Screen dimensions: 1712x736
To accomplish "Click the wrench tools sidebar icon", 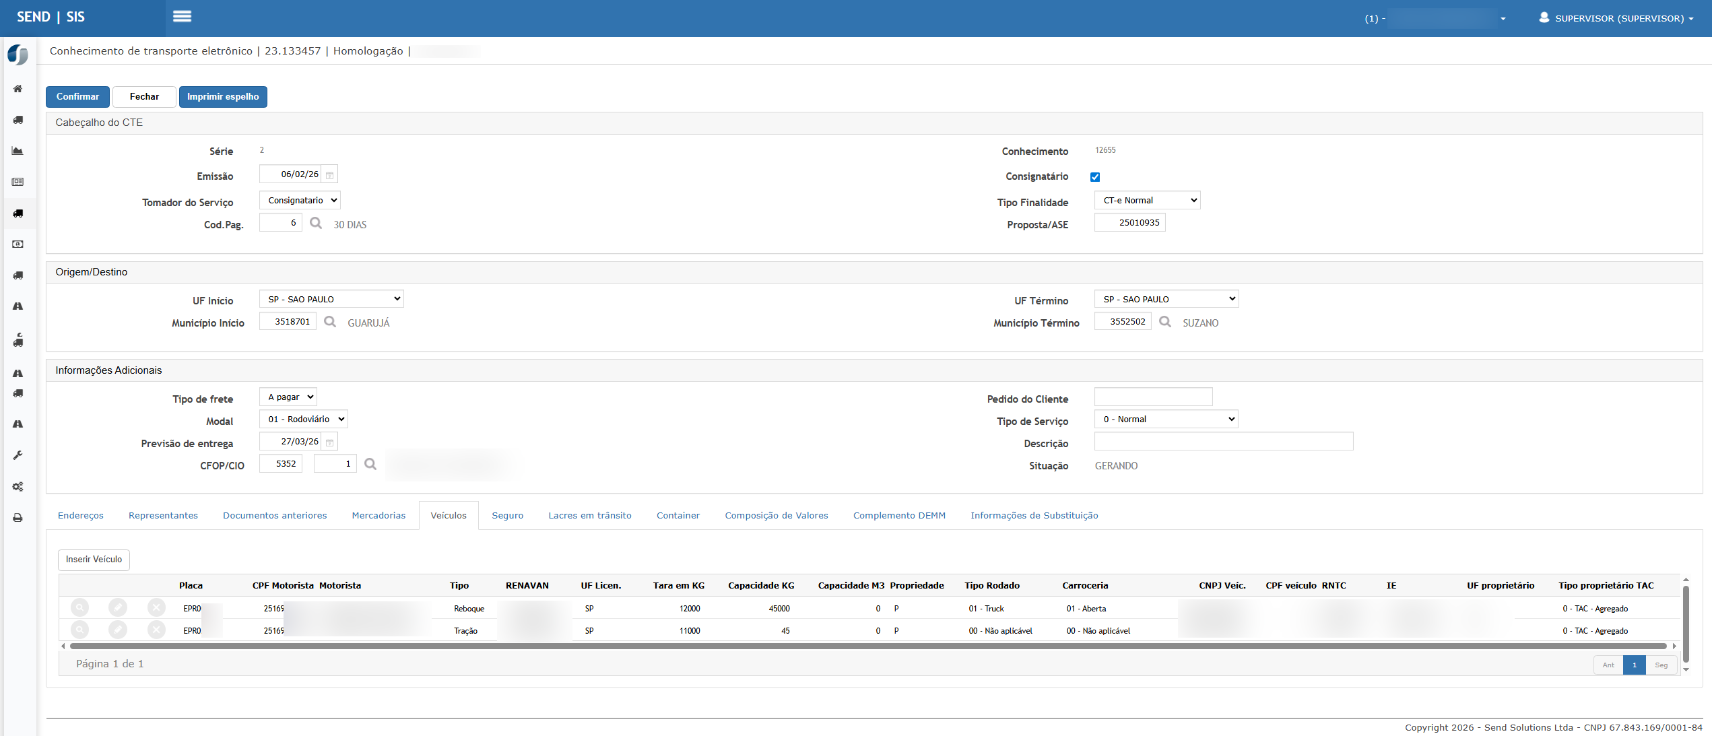I will [x=18, y=455].
